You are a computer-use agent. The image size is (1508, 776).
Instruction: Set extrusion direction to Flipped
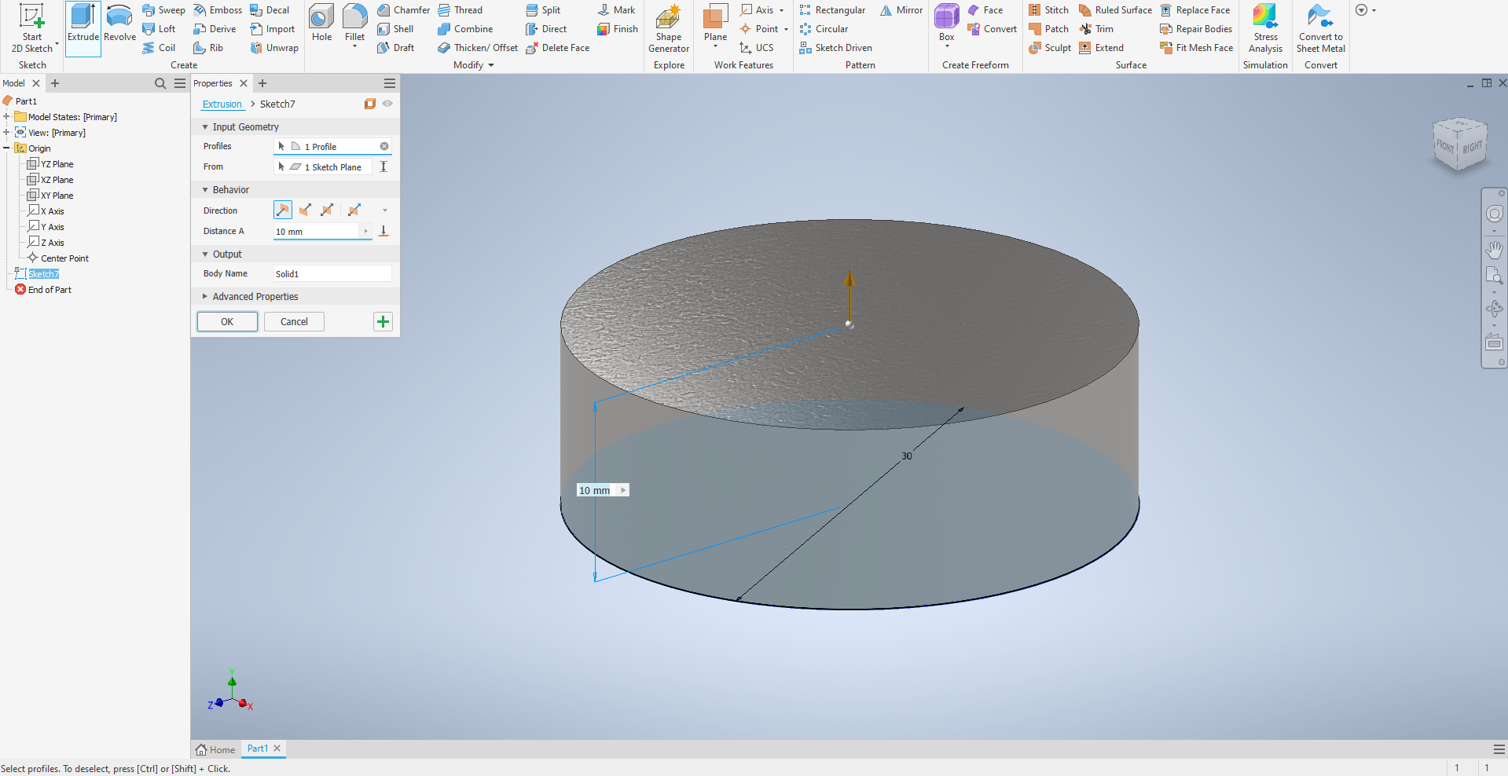point(305,210)
